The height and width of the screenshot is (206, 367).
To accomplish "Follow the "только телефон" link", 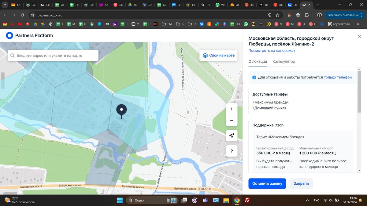I will pyautogui.click(x=338, y=77).
